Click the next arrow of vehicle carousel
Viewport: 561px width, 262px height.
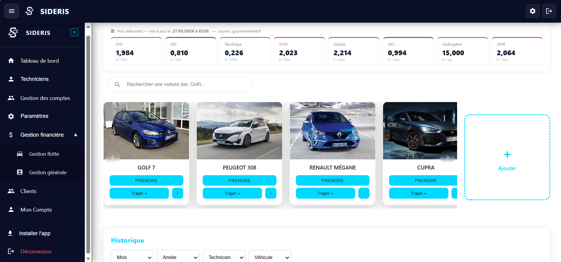[x=448, y=157]
